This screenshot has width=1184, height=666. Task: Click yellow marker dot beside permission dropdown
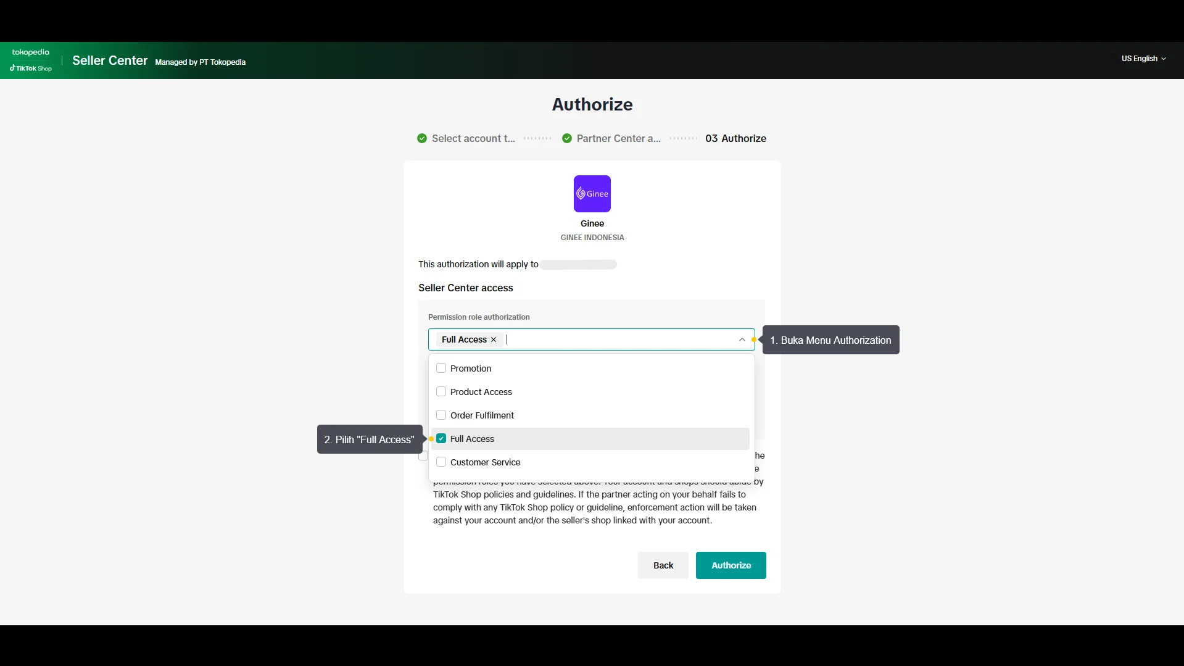point(754,340)
